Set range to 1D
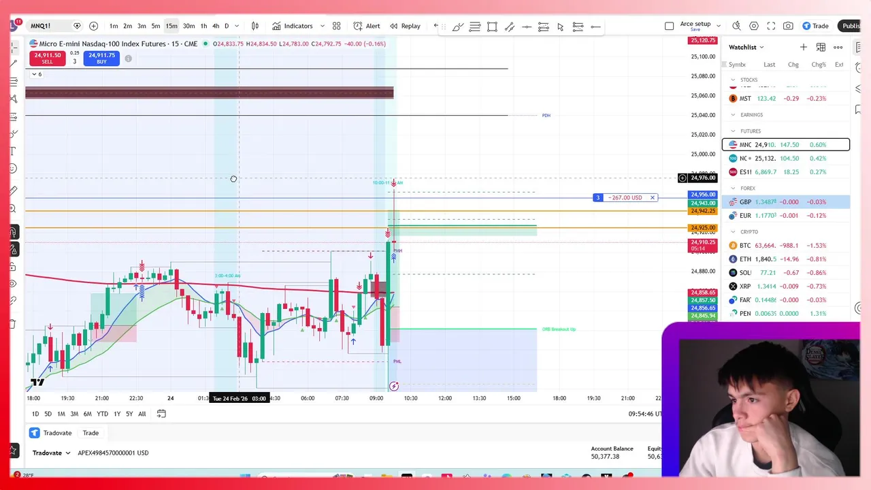Image resolution: width=871 pixels, height=490 pixels. pyautogui.click(x=35, y=414)
